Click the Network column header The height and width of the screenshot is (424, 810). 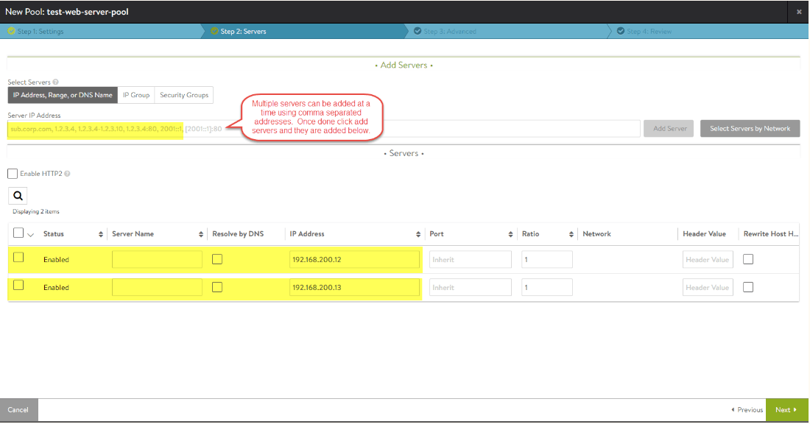click(596, 234)
